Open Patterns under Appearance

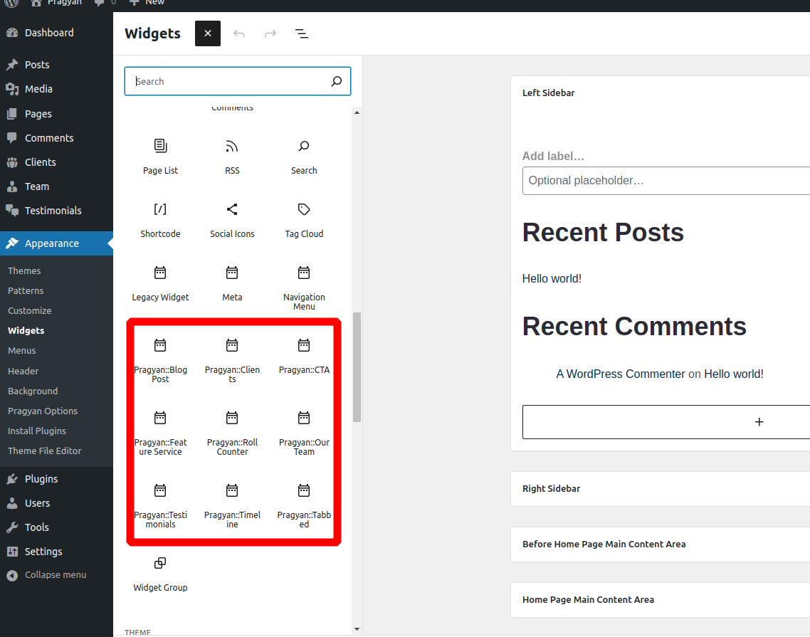click(26, 291)
